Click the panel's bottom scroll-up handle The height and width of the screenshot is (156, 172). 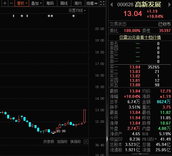[140, 154]
